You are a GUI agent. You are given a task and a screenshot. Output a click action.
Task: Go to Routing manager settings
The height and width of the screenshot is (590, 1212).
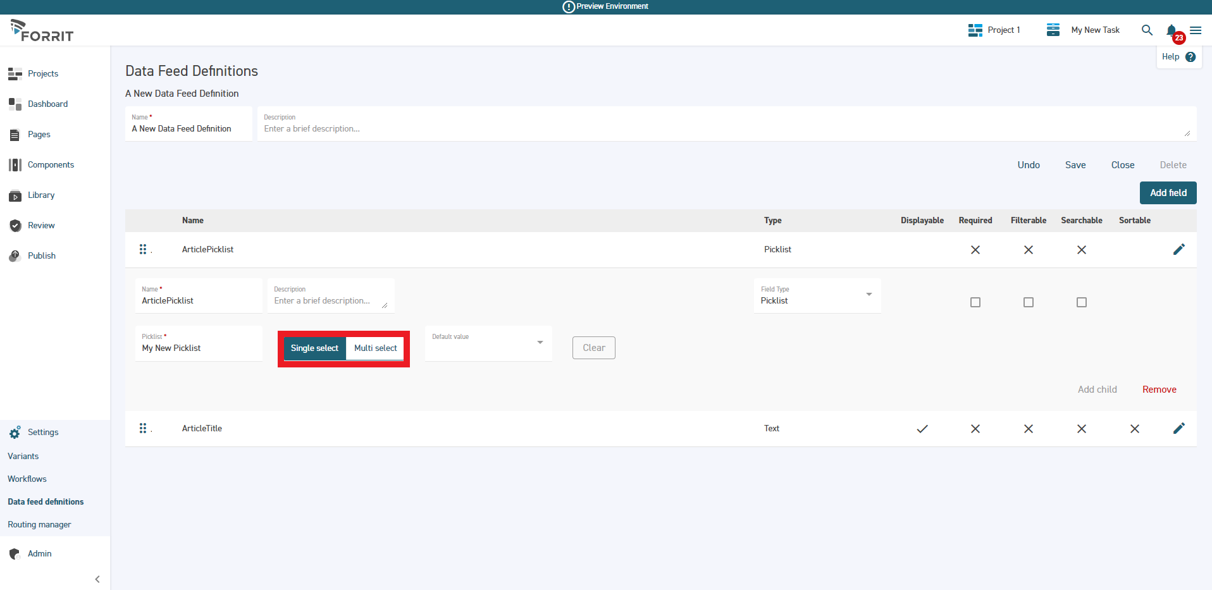tap(39, 524)
